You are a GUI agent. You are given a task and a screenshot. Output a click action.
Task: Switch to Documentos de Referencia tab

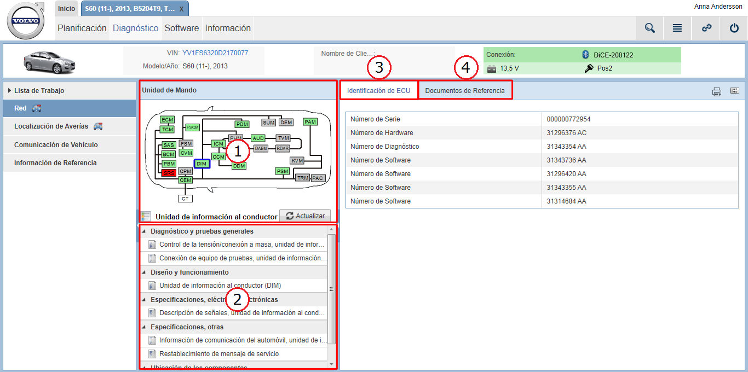pyautogui.click(x=465, y=90)
